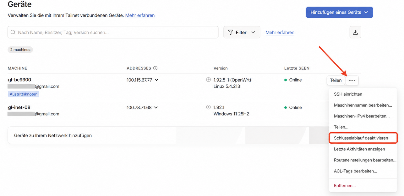This screenshot has height=196, width=404.
Task: Click the Austrittsknoten badge
Action: click(x=23, y=94)
